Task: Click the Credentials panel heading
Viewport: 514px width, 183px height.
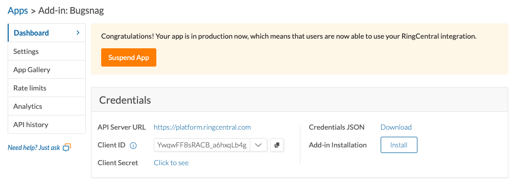Action: tap(125, 100)
